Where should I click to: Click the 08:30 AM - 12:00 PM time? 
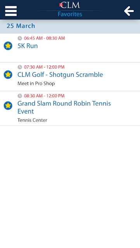click(44, 96)
